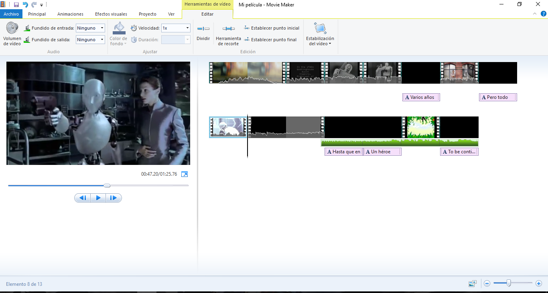Select the clip with white text on black
Image resolution: width=548 pixels, height=293 pixels.
(x=304, y=72)
